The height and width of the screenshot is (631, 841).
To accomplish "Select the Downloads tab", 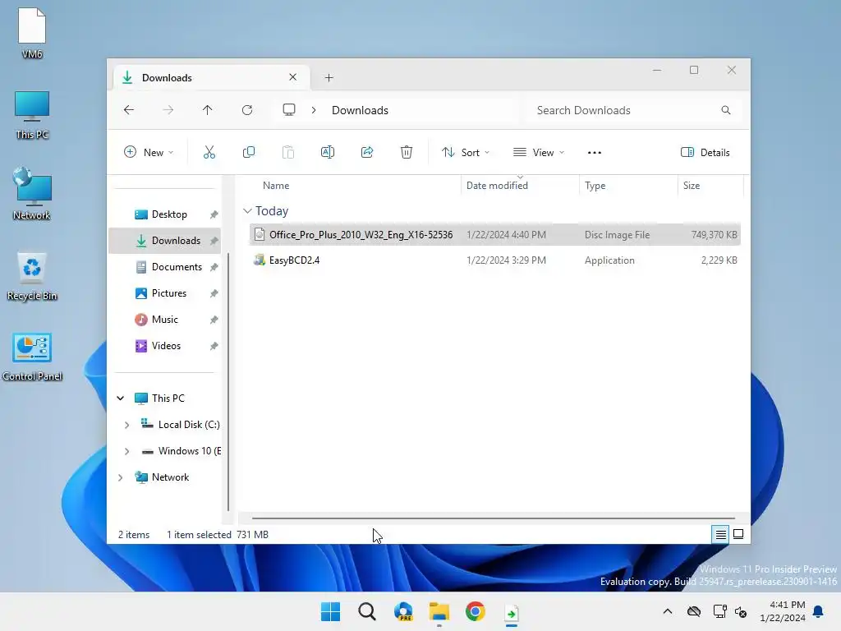I will click(211, 78).
